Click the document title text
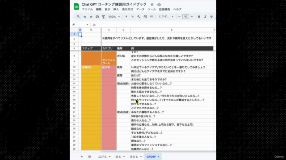The width and height of the screenshot is (286, 160). 114,4
